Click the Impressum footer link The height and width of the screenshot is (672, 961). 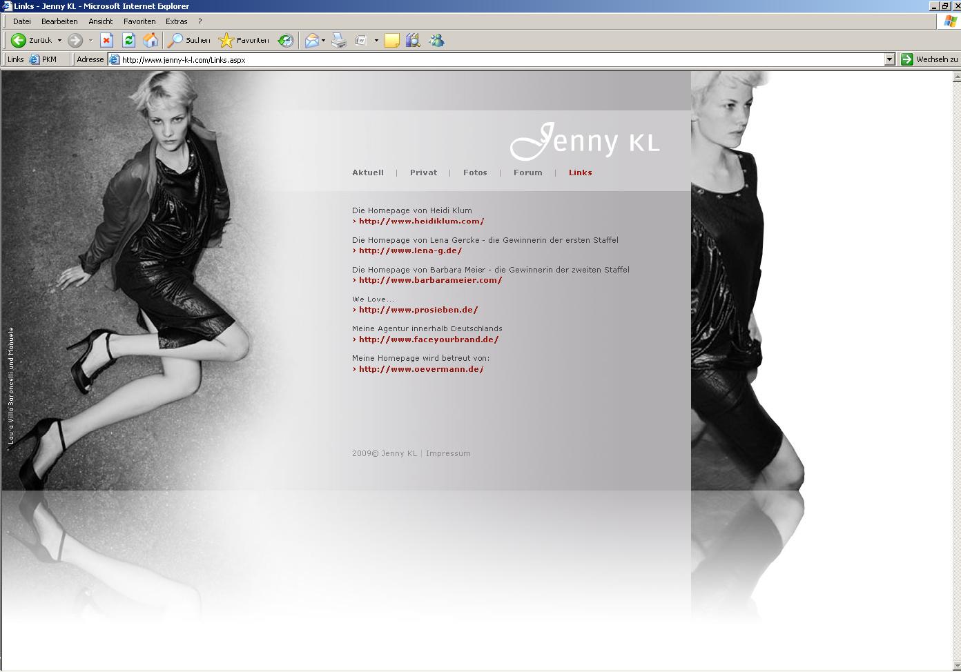point(448,453)
